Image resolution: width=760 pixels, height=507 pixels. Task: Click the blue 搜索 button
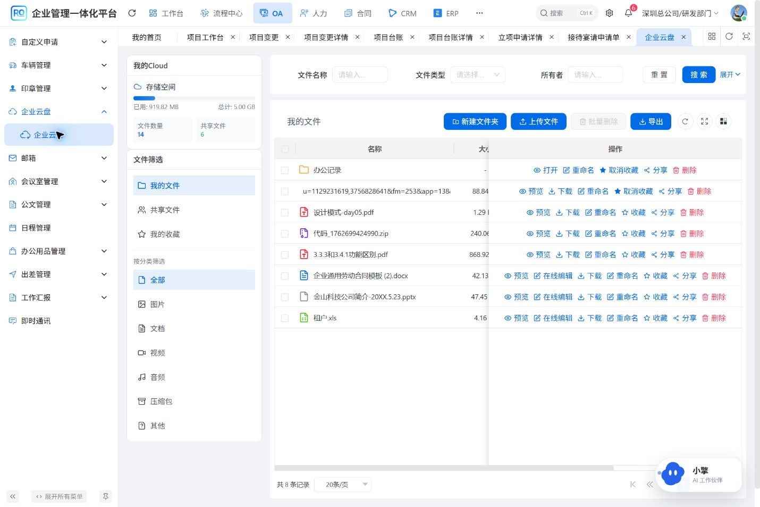(x=699, y=74)
